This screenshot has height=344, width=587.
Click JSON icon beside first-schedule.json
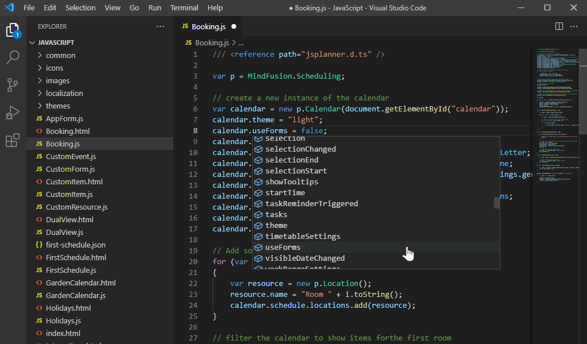click(39, 245)
